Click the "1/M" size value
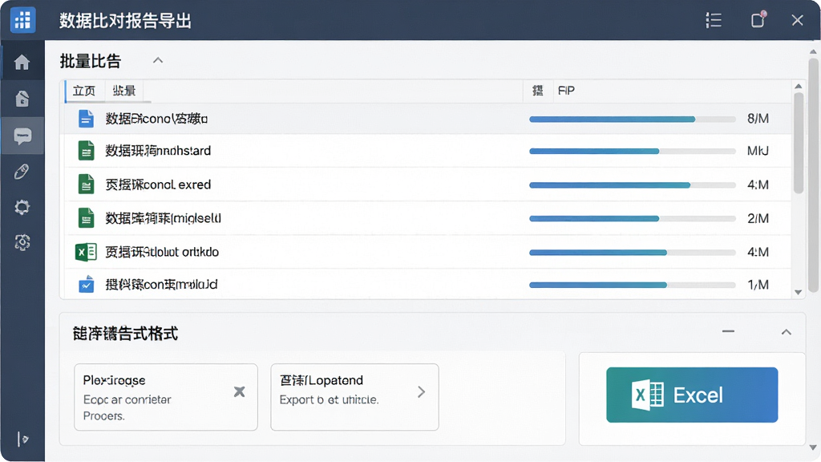 click(x=758, y=285)
